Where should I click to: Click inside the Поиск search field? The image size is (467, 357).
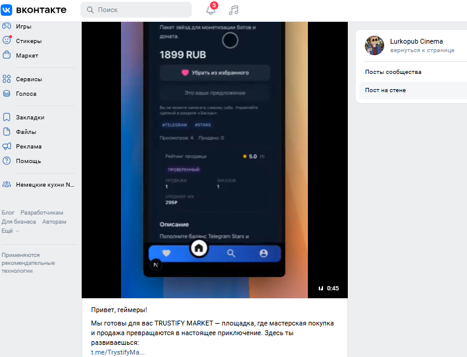coord(136,10)
